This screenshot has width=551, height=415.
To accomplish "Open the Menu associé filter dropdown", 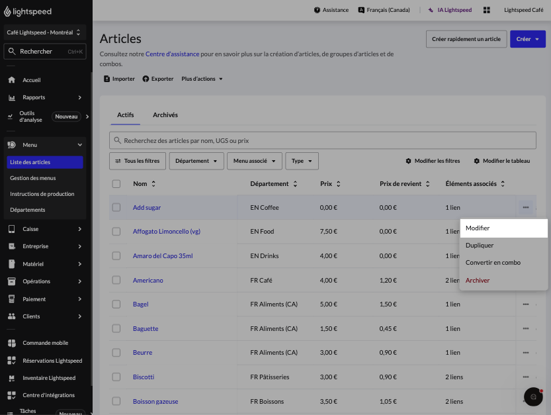I will [255, 161].
